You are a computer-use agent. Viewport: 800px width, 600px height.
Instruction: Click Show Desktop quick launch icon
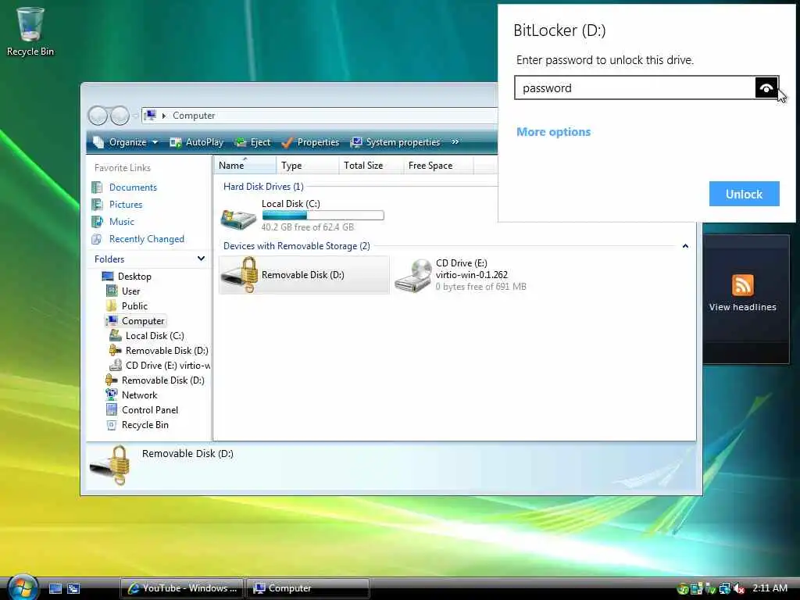tap(55, 588)
